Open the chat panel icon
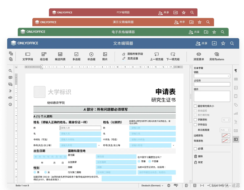The width and height of the screenshot is (244, 190). tap(10, 84)
